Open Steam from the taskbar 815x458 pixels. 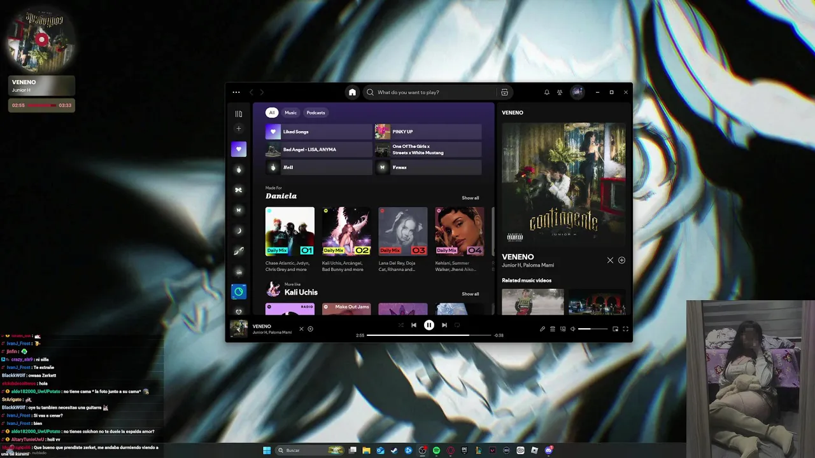[x=394, y=450]
